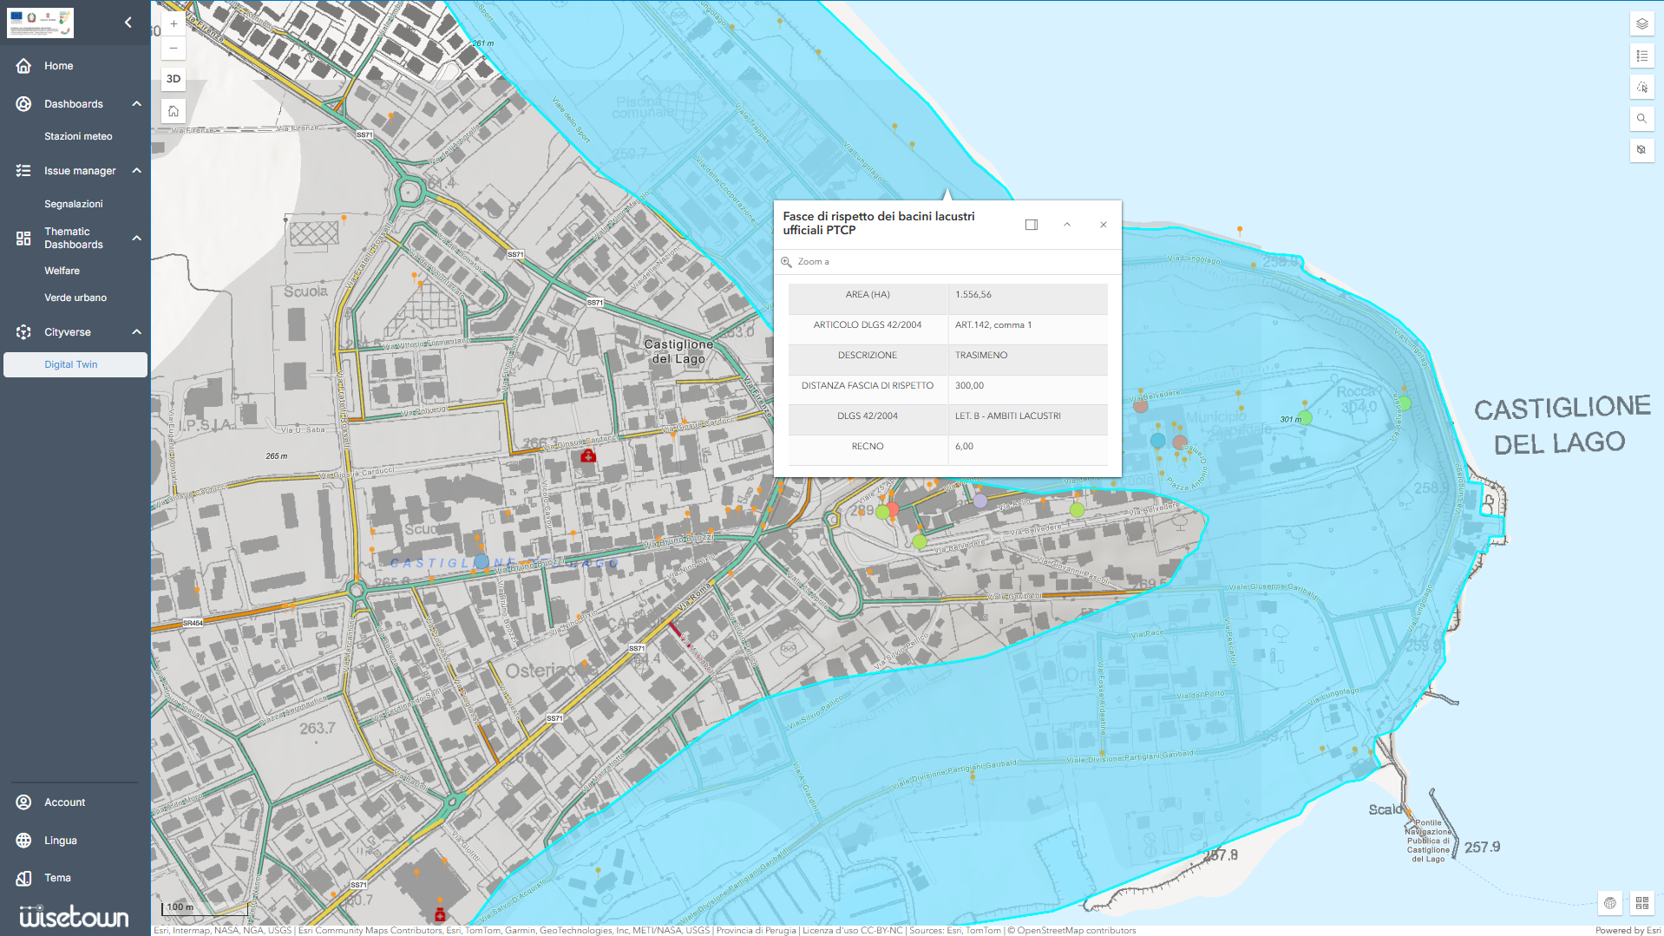The width and height of the screenshot is (1664, 936).
Task: Click the Cityverse icon
Action: (x=23, y=332)
